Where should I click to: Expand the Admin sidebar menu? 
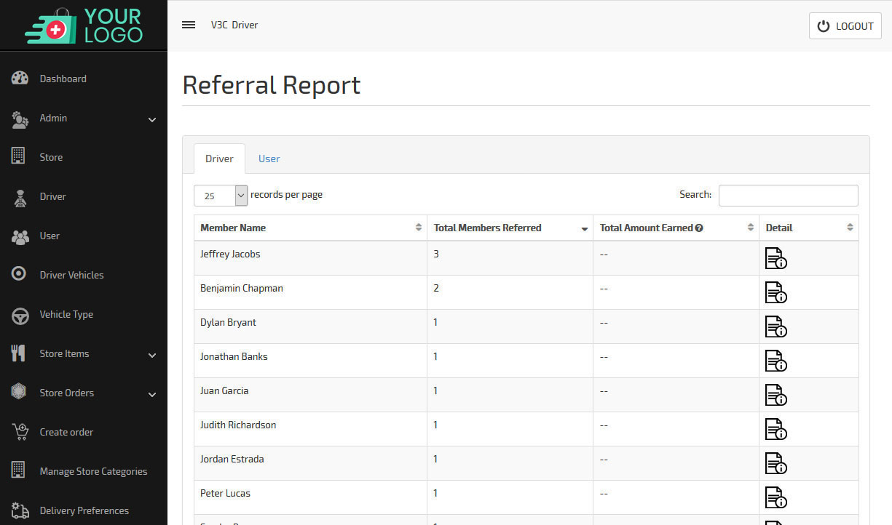coord(152,119)
